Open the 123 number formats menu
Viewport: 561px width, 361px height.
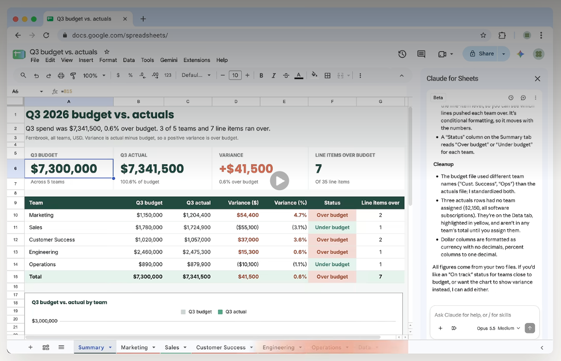pos(168,75)
